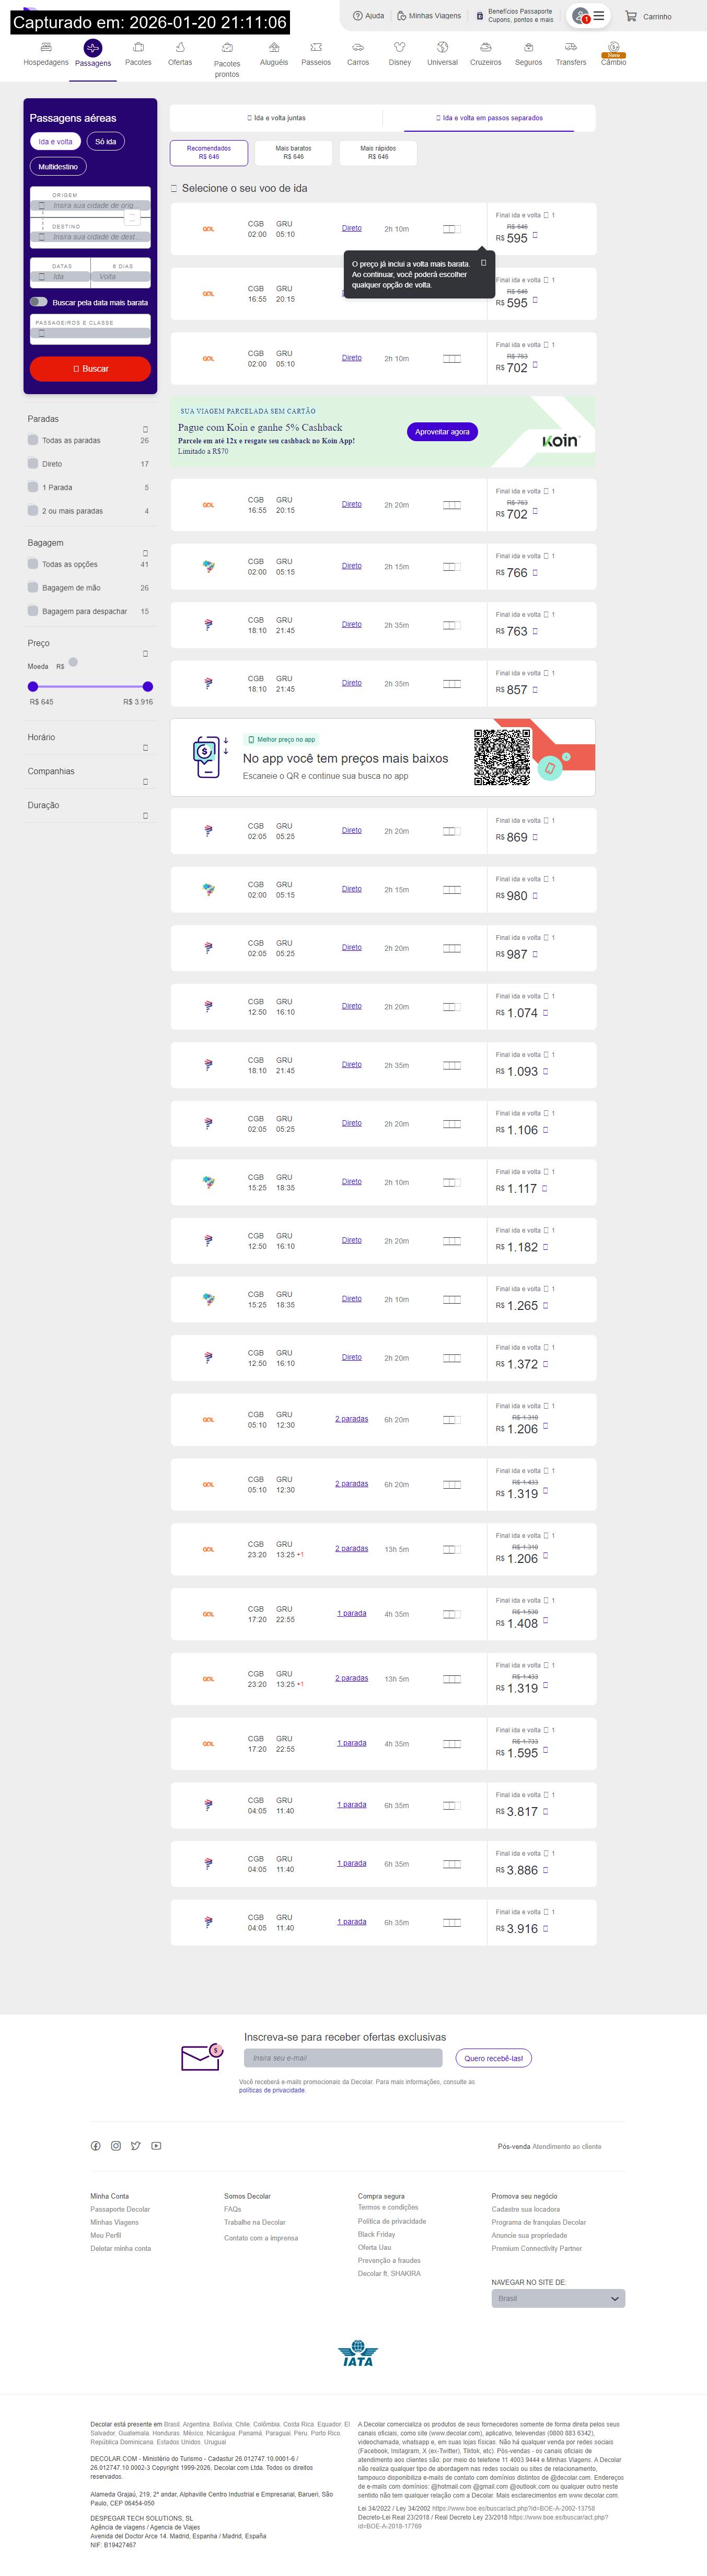
Task: Open the Hospedagens bed icon
Action: click(46, 48)
